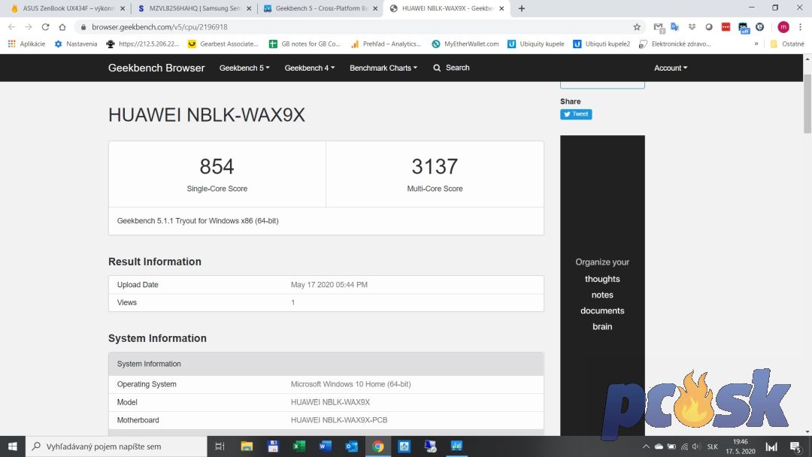Launch Word from taskbar
Image resolution: width=812 pixels, height=457 pixels.
pos(326,446)
